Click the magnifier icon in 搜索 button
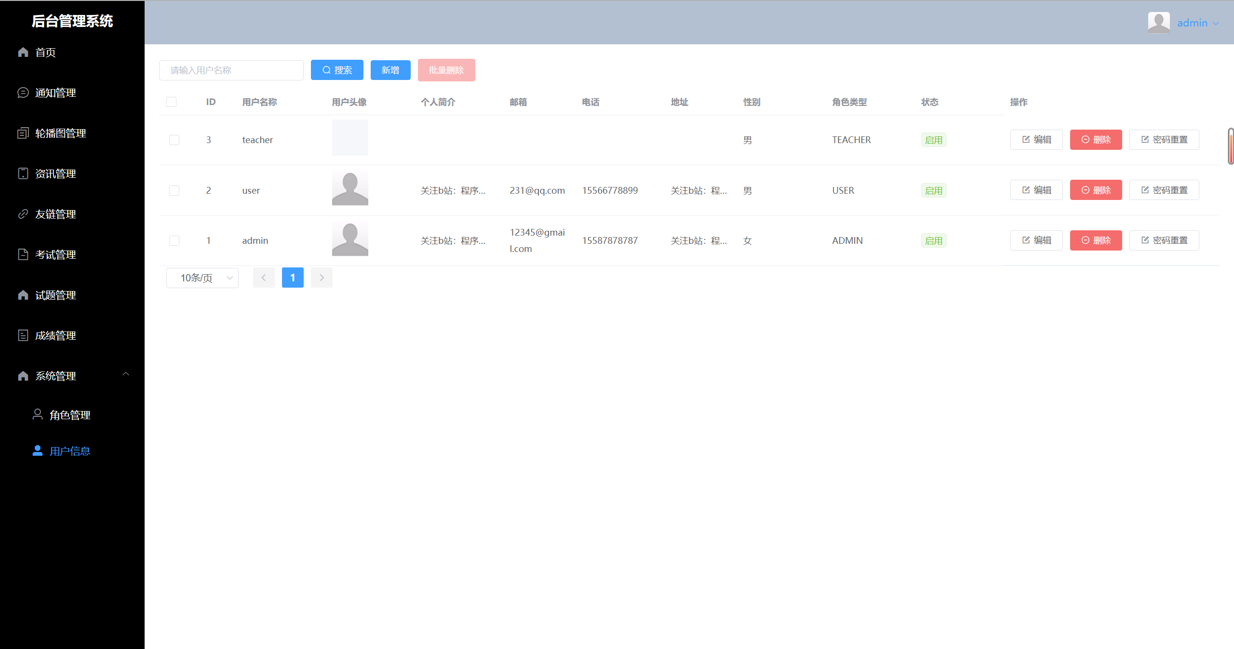Image resolution: width=1234 pixels, height=649 pixels. [327, 70]
